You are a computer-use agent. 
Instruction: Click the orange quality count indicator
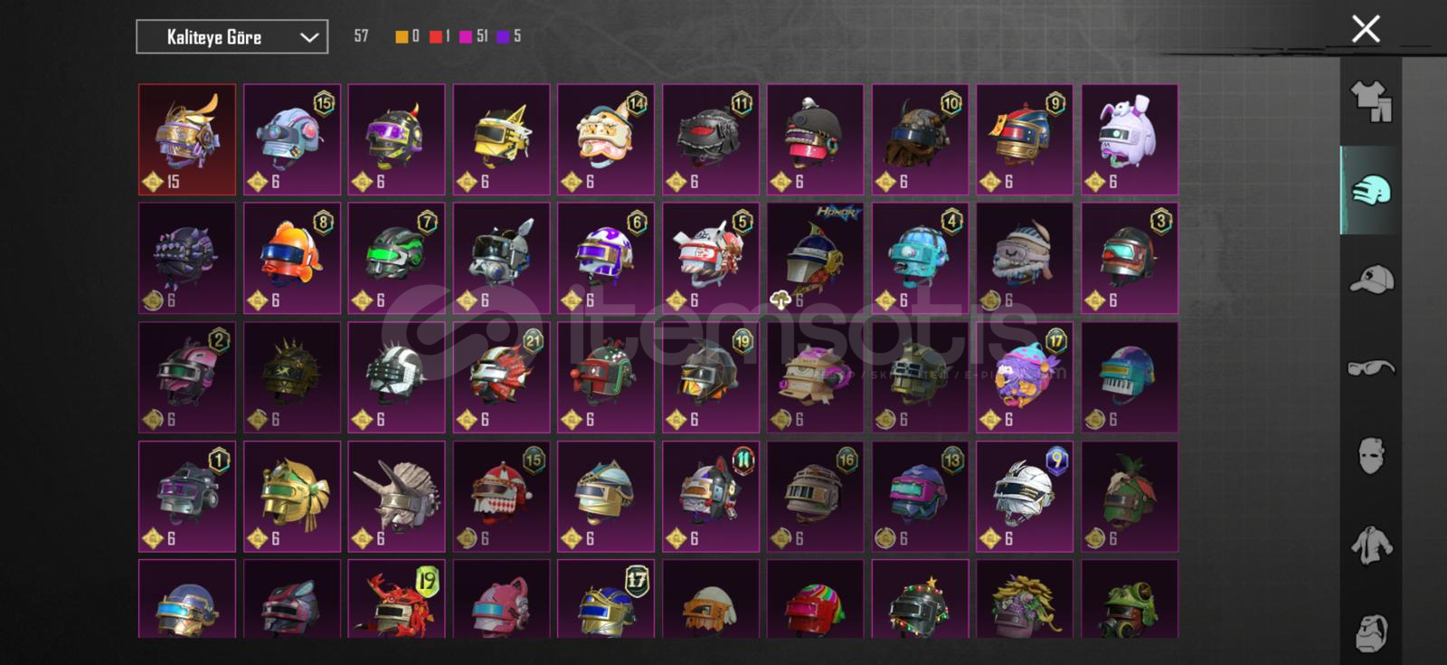click(407, 36)
